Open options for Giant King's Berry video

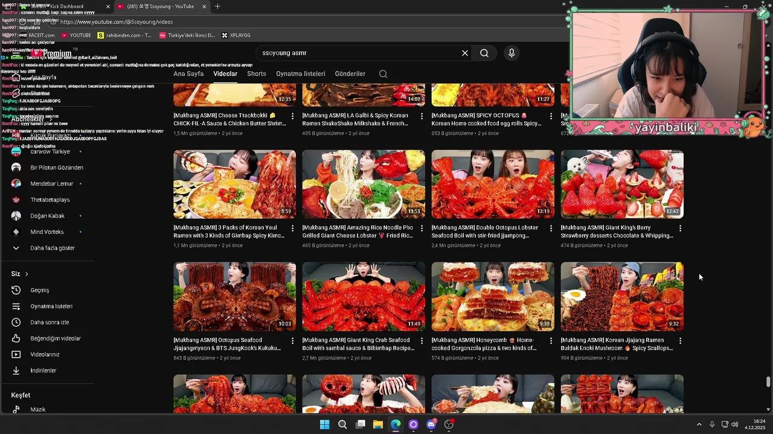tap(680, 228)
